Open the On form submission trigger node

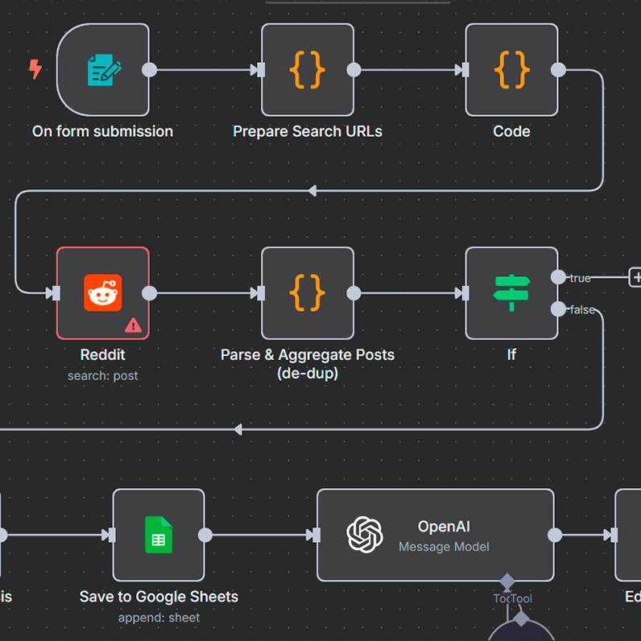102,70
